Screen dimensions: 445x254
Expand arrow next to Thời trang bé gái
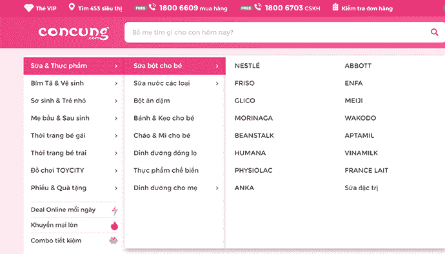116,135
